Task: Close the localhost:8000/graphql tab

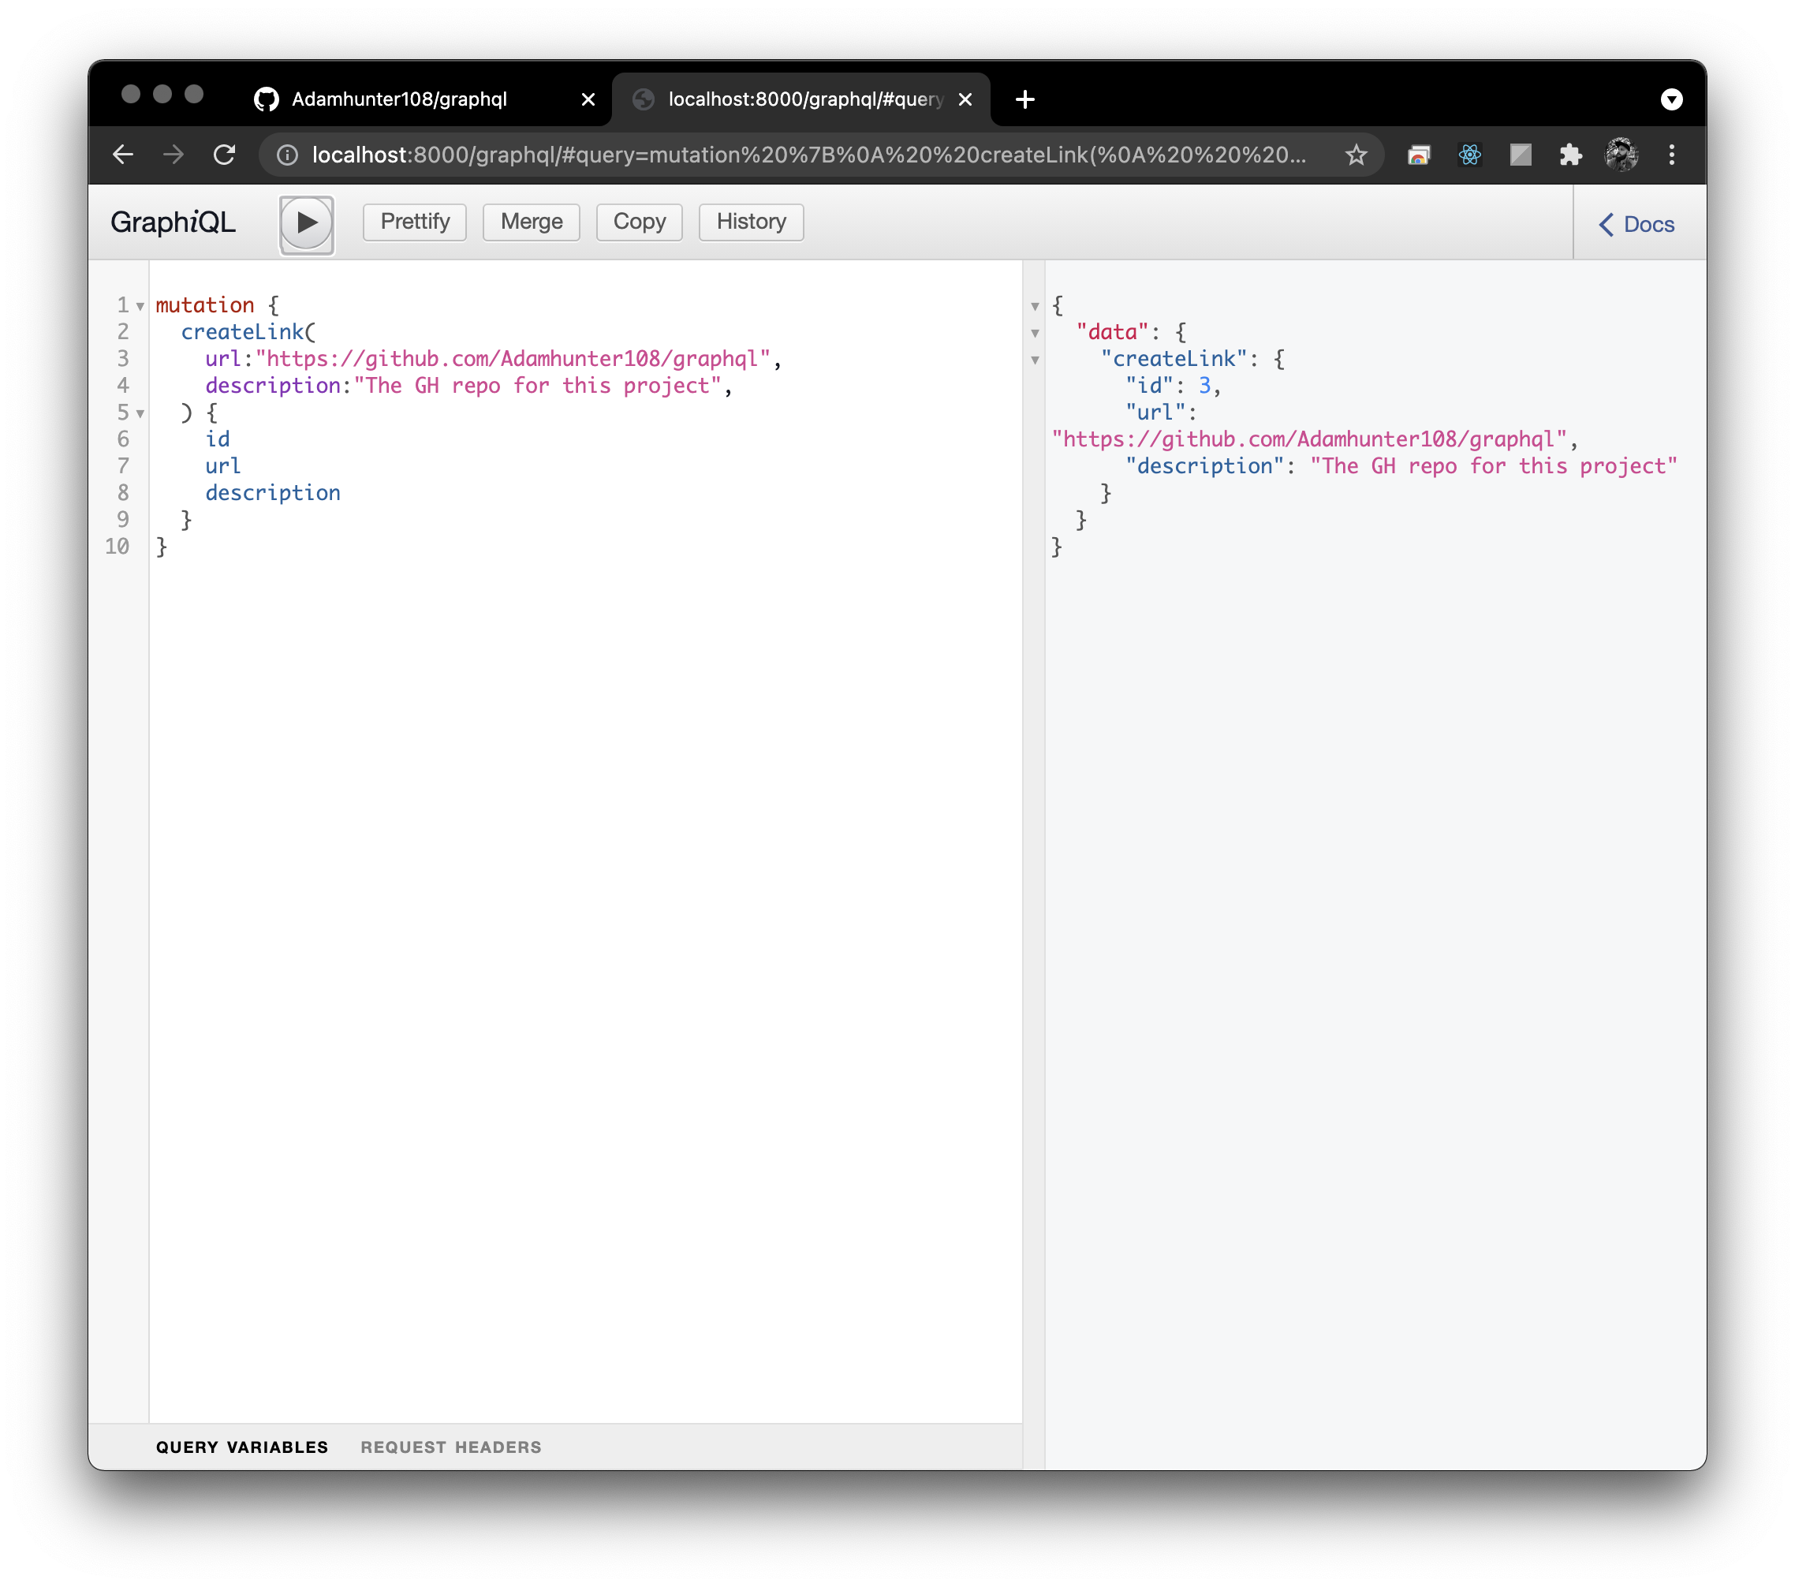Action: coord(965,100)
